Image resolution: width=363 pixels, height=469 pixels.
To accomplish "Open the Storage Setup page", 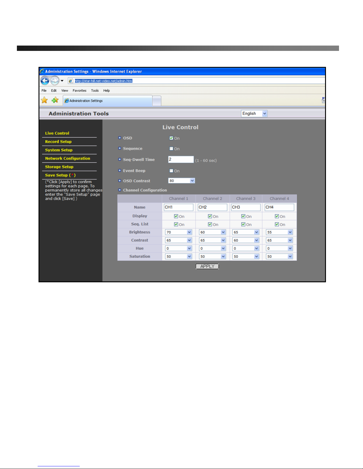I will click(59, 167).
